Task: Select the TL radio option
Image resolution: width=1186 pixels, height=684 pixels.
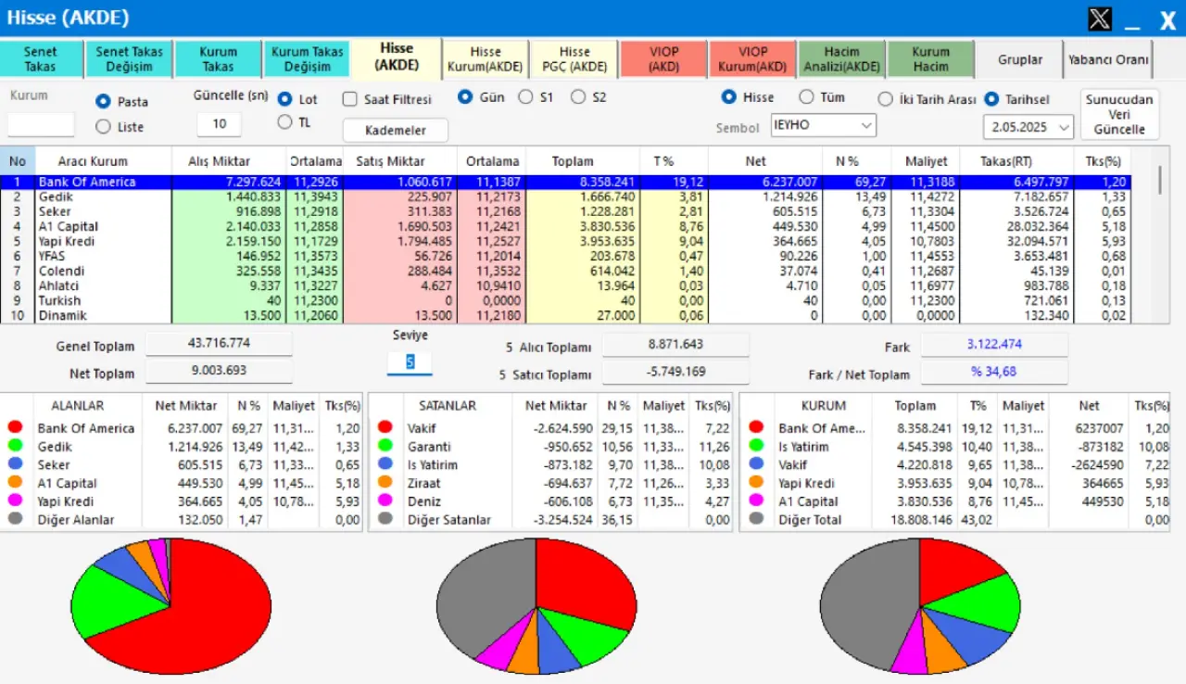Action: [x=284, y=121]
